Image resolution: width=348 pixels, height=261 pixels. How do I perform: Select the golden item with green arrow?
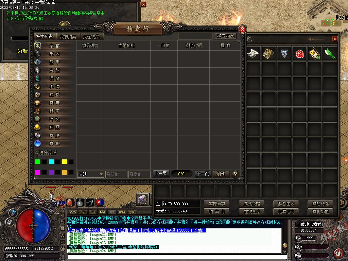pos(315,53)
